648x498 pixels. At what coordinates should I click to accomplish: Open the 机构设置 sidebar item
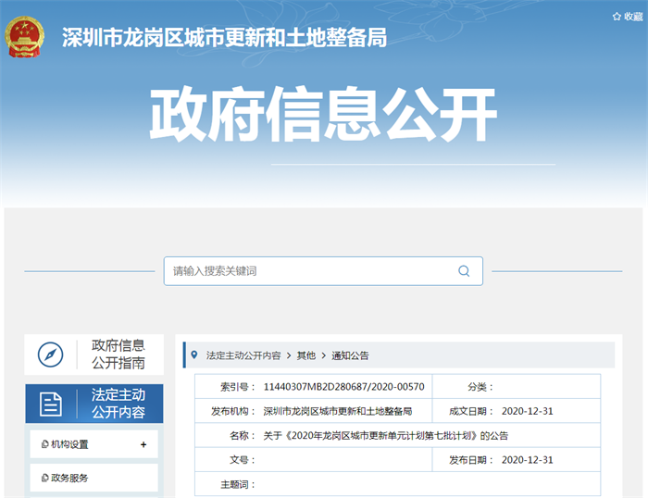click(70, 444)
